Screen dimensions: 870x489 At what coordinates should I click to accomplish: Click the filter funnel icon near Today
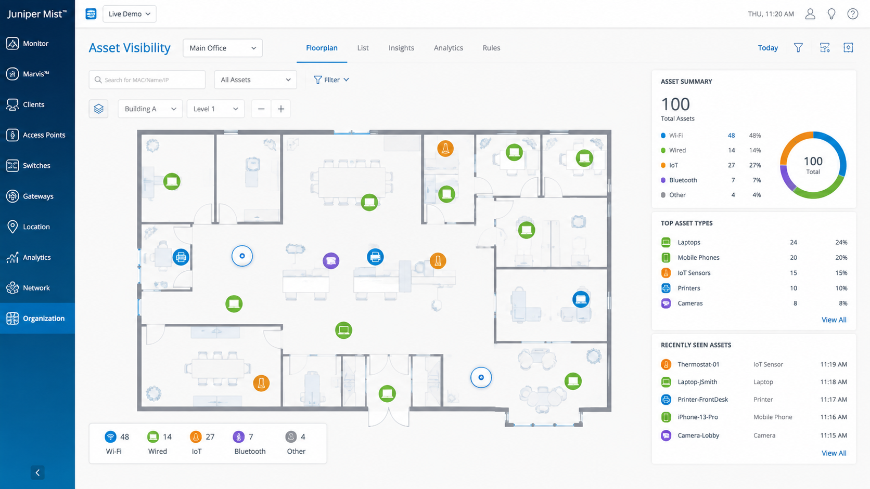point(798,48)
